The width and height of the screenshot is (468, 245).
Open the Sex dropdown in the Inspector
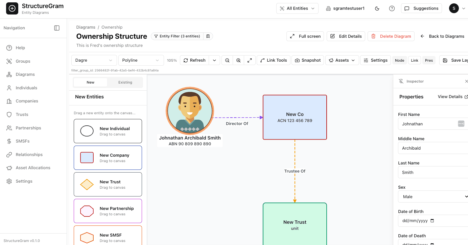click(x=434, y=196)
